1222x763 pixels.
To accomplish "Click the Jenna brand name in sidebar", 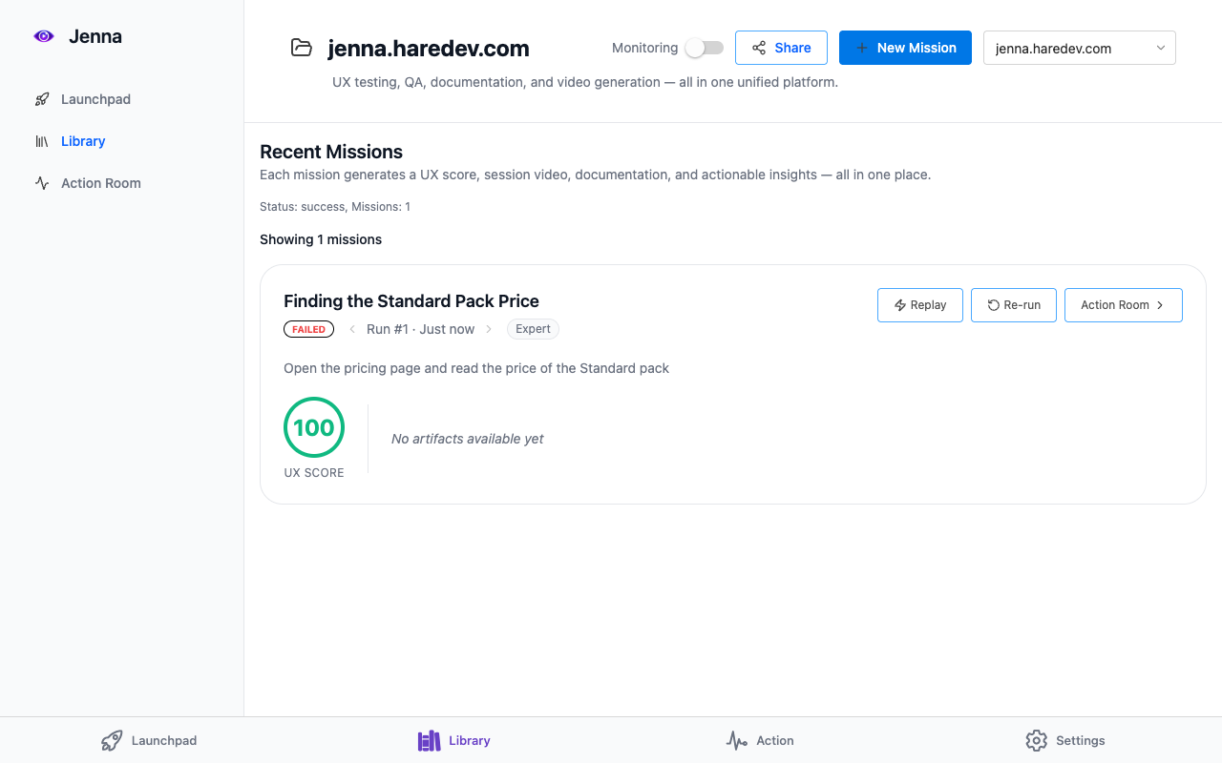I will click(95, 36).
